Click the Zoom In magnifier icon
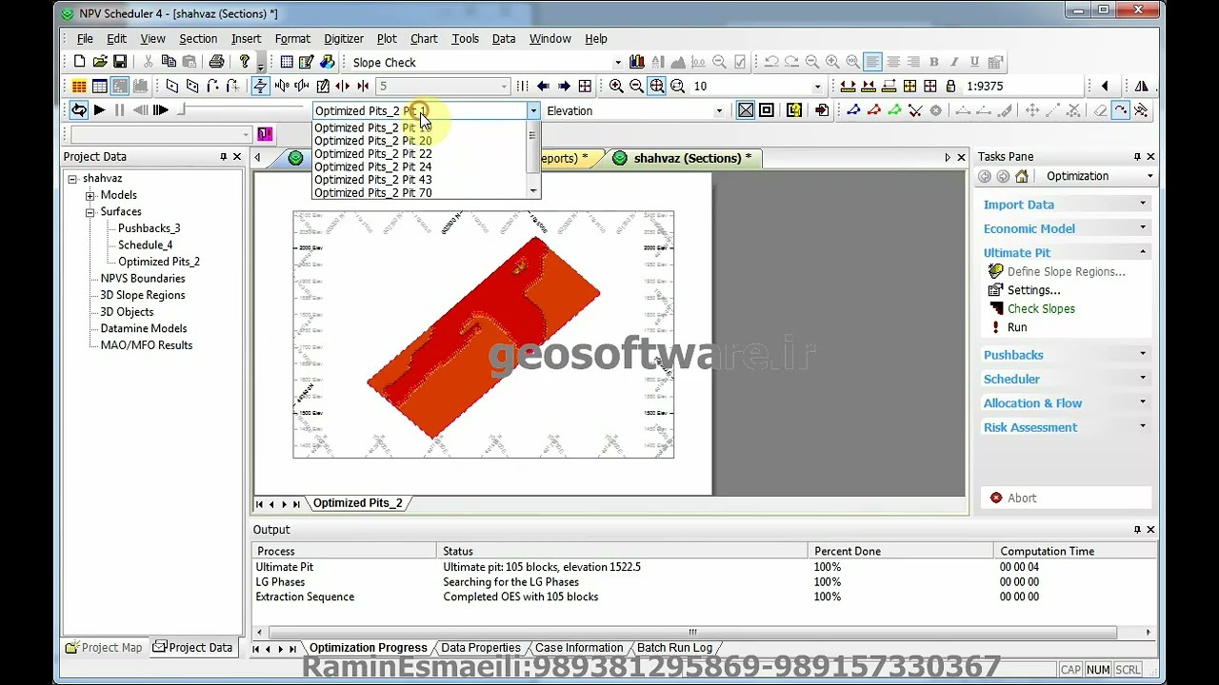 click(616, 86)
